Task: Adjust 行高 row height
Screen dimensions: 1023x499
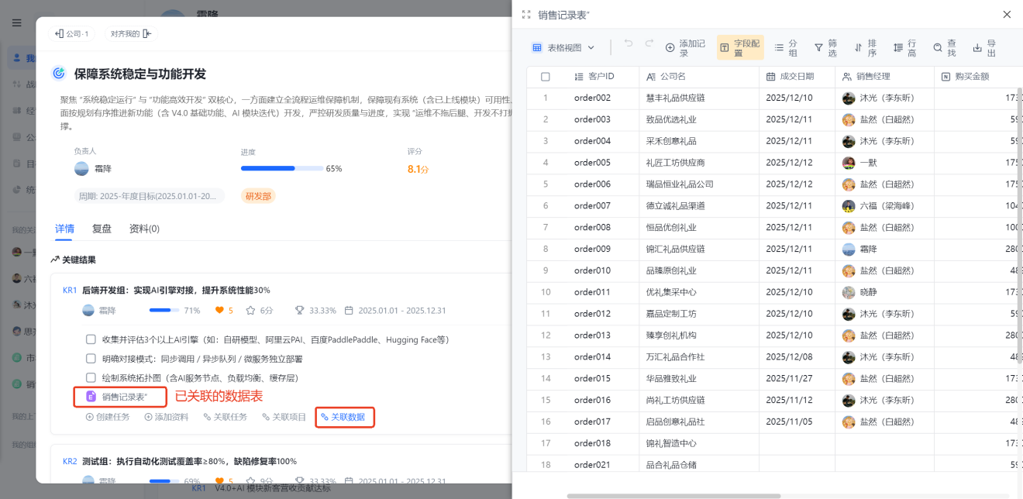Action: coord(904,47)
